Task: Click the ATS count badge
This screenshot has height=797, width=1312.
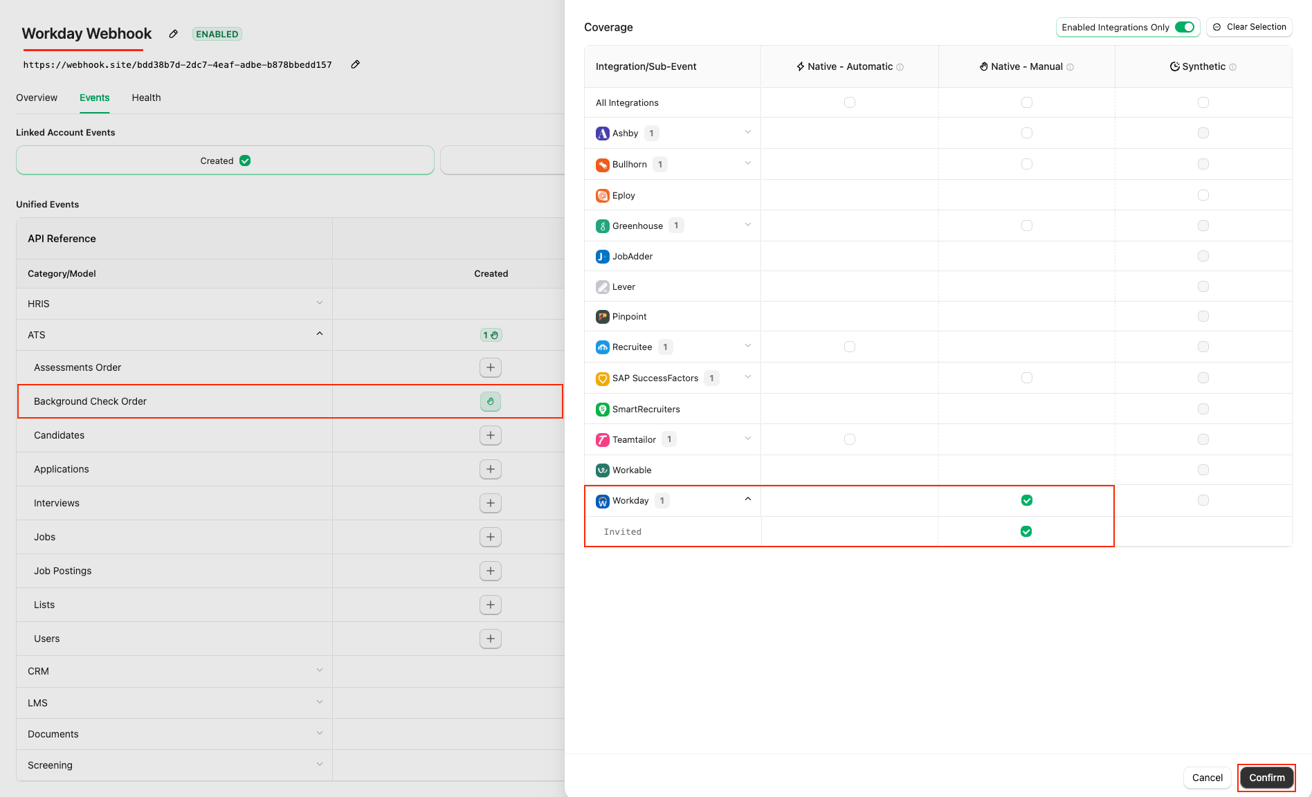Action: point(491,335)
